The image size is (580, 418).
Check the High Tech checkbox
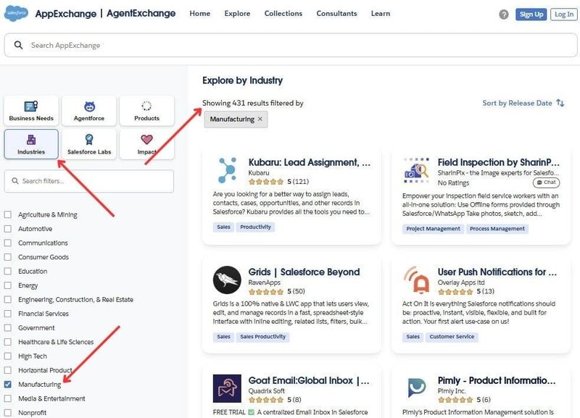point(8,356)
